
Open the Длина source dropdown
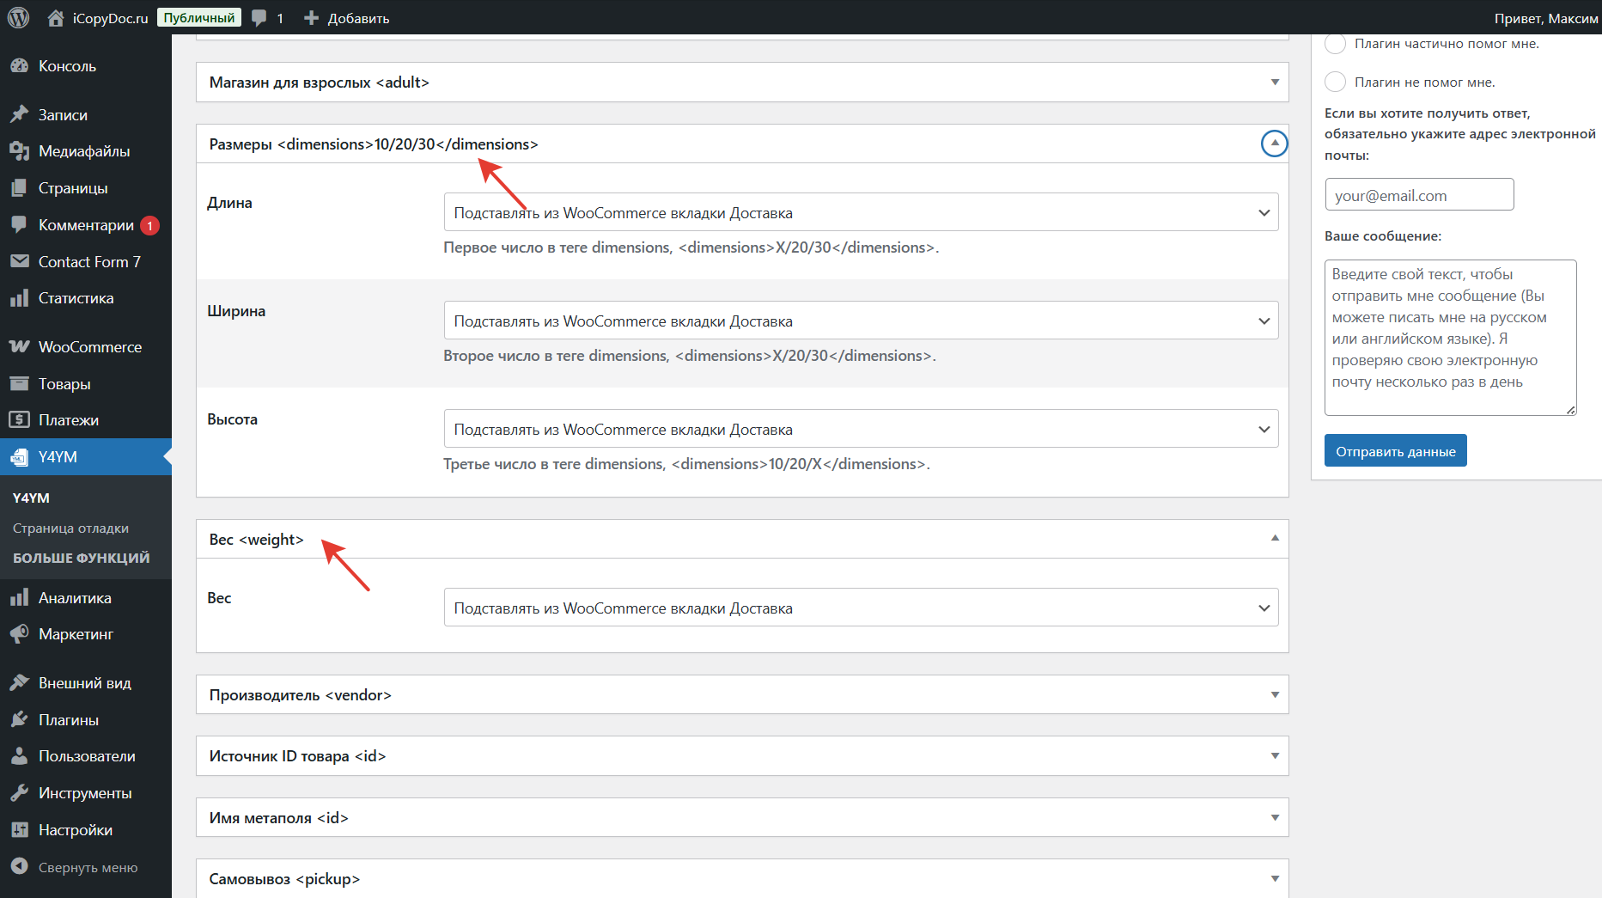[x=860, y=213]
